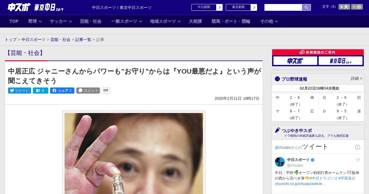This screenshot has width=369, height=194.
Task: Open the 中日スポーツ Twitter account name
Action: (x=298, y=160)
